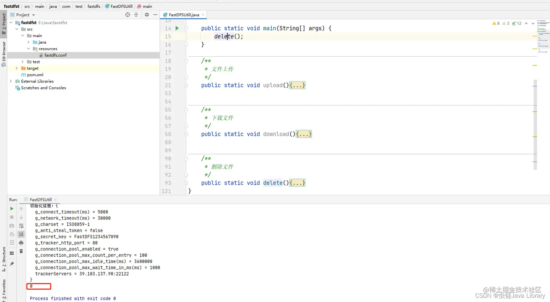Close the FastDFSUtill Run tab
This screenshot has width=550, height=302.
[56, 200]
